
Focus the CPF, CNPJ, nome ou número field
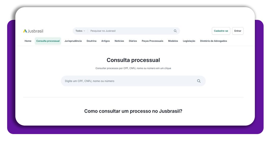(x=133, y=81)
